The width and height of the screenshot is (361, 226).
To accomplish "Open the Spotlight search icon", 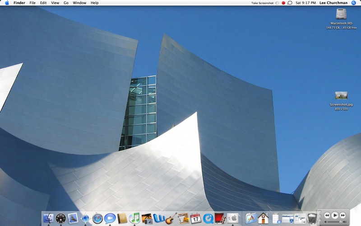I will [x=353, y=3].
